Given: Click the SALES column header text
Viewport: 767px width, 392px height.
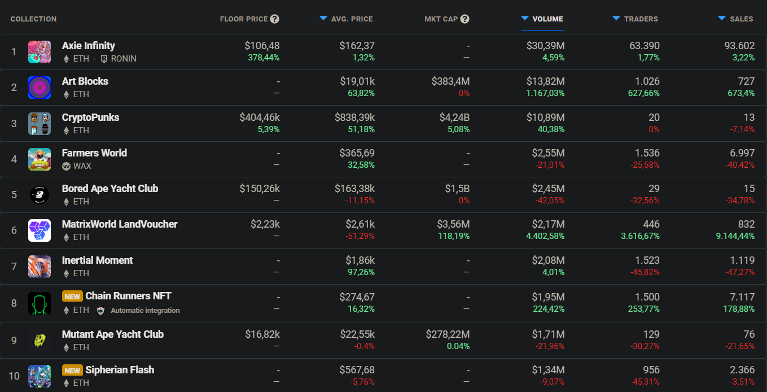Looking at the screenshot, I should [x=742, y=19].
